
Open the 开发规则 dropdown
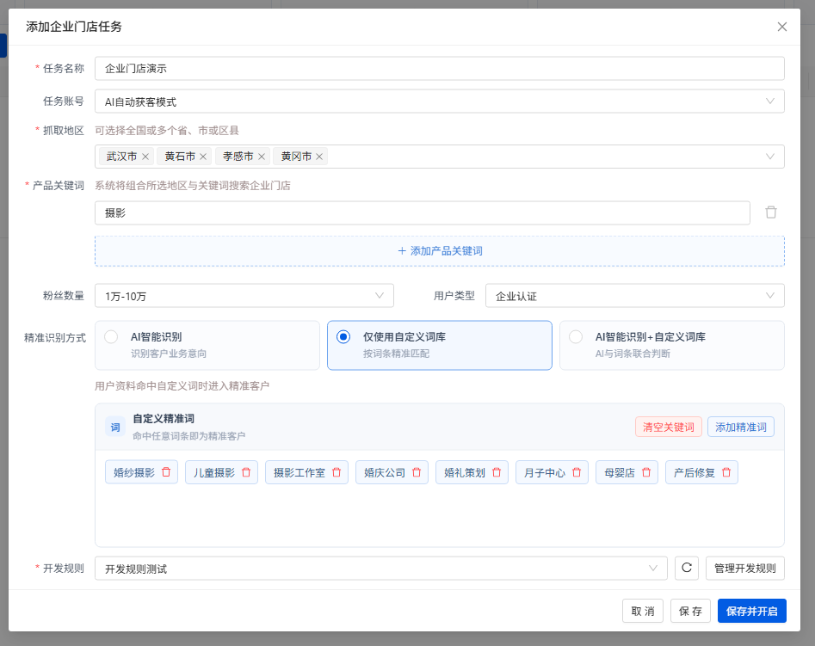tap(381, 569)
